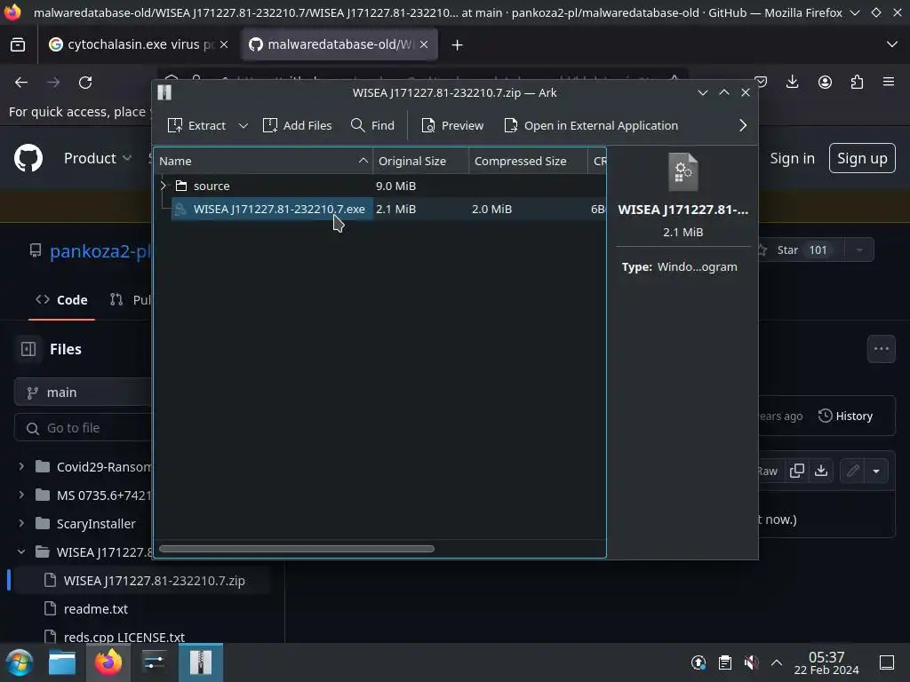Click the Sign up button
Screen dimensions: 910x682
tap(862, 158)
